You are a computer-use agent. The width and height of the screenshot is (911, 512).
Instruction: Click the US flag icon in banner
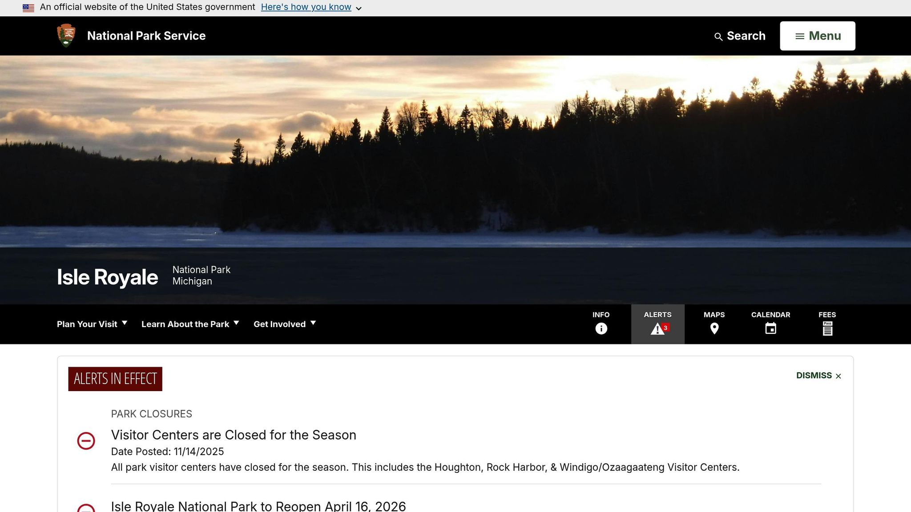[x=28, y=8]
